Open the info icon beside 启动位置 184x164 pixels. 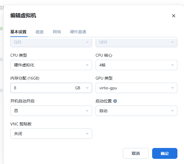point(115,101)
